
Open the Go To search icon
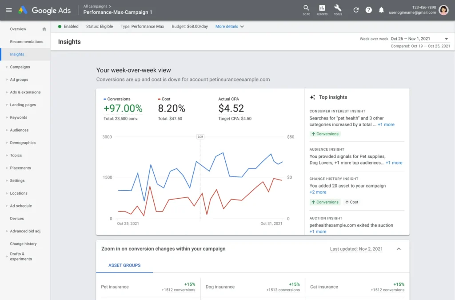click(x=306, y=9)
